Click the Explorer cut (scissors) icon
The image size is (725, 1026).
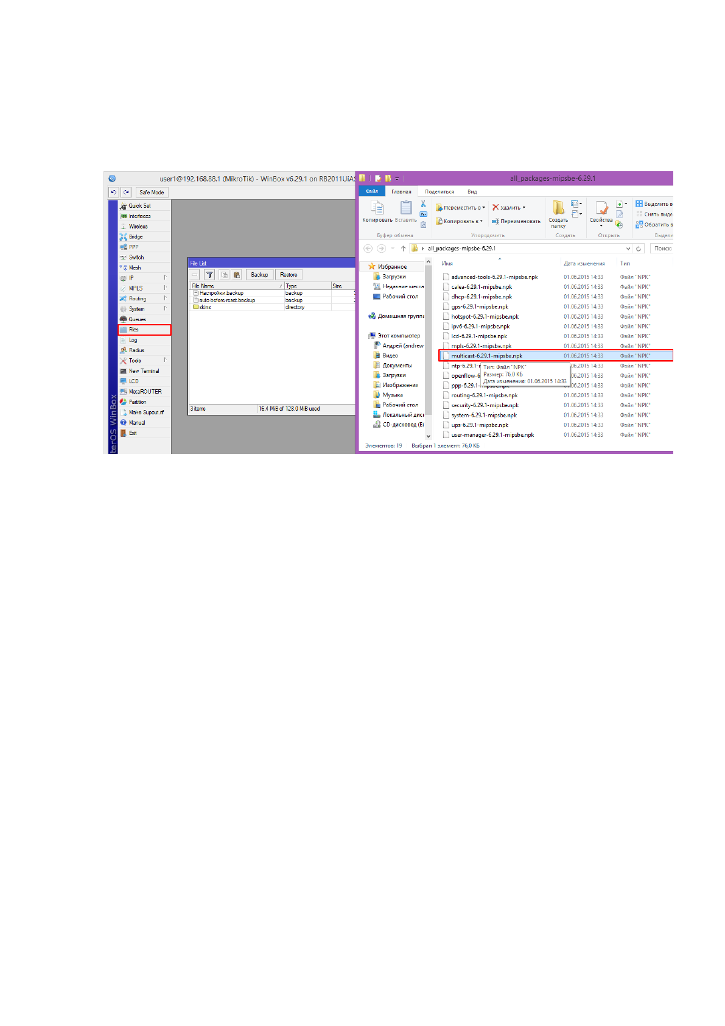[x=423, y=204]
